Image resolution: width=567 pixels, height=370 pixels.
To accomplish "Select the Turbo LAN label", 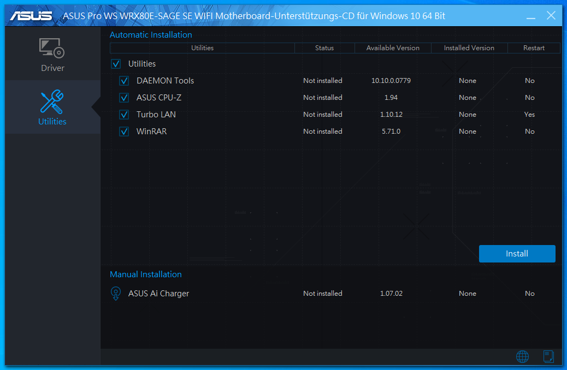I will click(x=156, y=115).
